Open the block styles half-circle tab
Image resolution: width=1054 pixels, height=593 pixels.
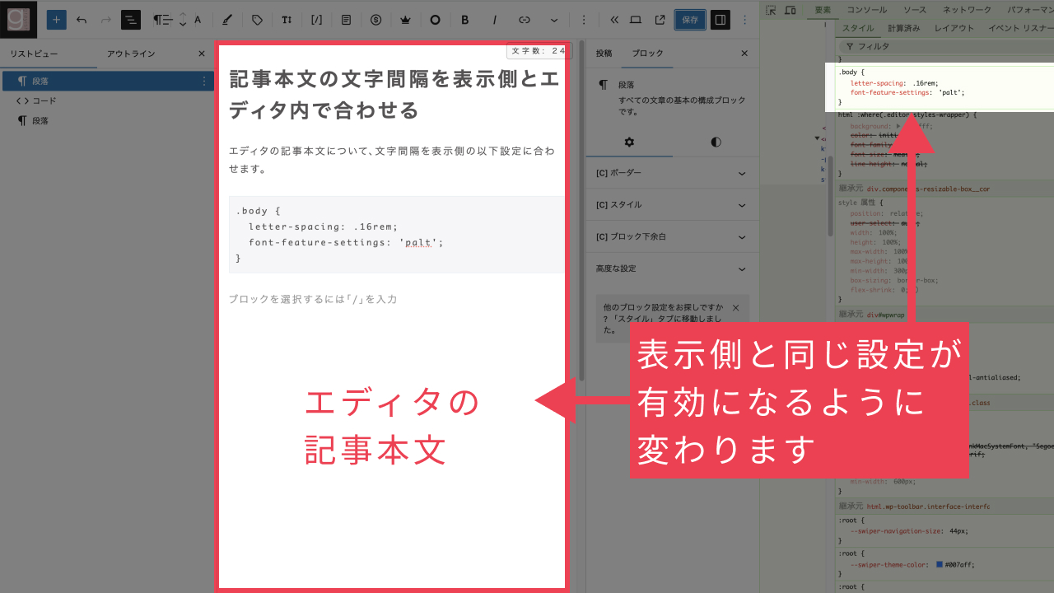pos(716,142)
